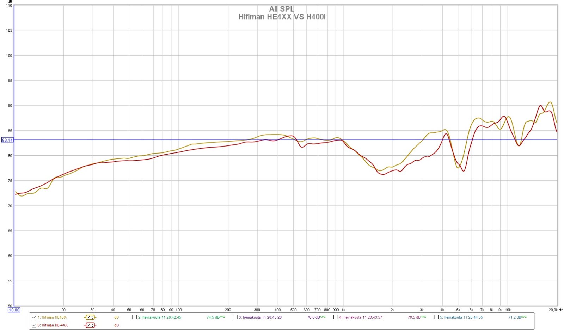Click the 71,2 dB AVG value of measurement 5

(517, 317)
